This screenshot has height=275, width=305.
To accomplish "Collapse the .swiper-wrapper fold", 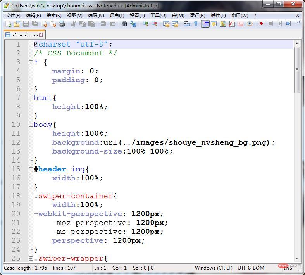I will pyautogui.click(x=31, y=259).
